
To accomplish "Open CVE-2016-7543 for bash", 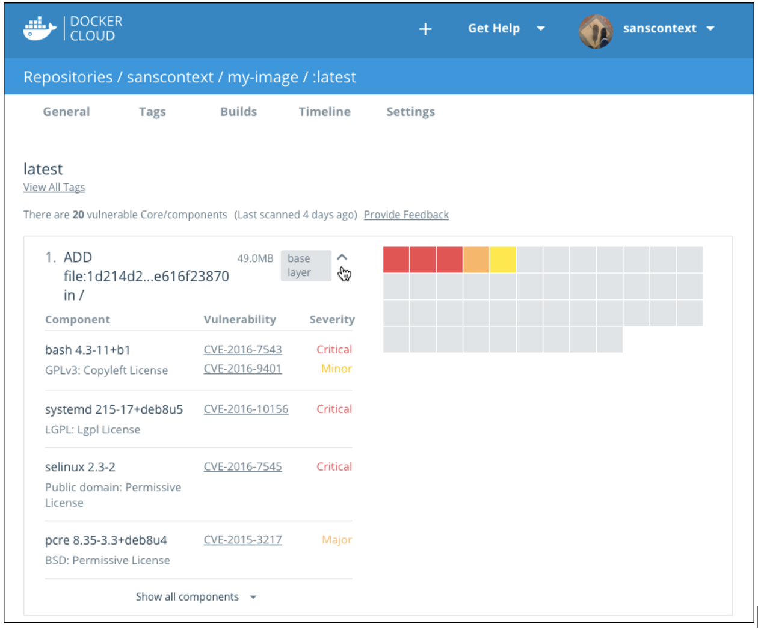I will click(x=244, y=349).
